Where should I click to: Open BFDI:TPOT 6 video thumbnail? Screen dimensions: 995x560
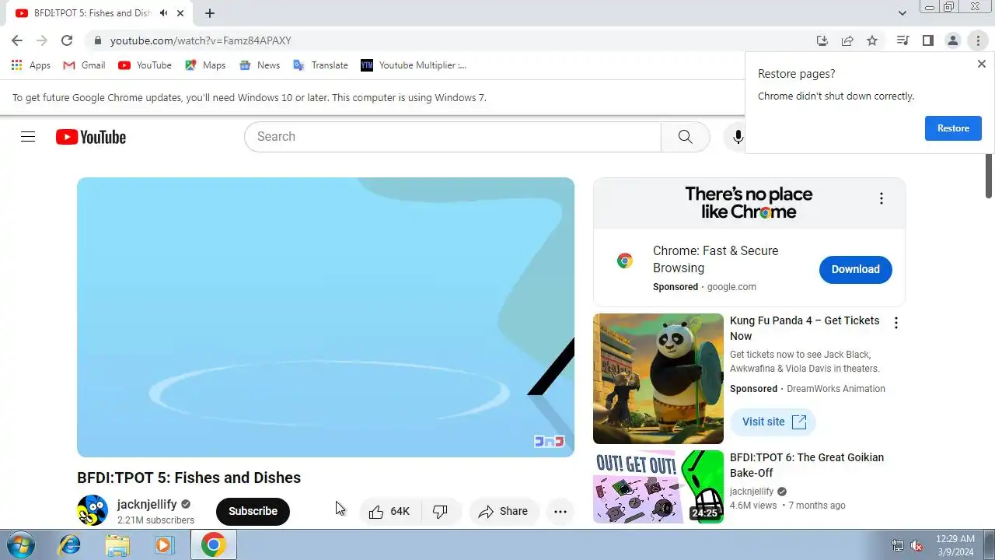658,487
